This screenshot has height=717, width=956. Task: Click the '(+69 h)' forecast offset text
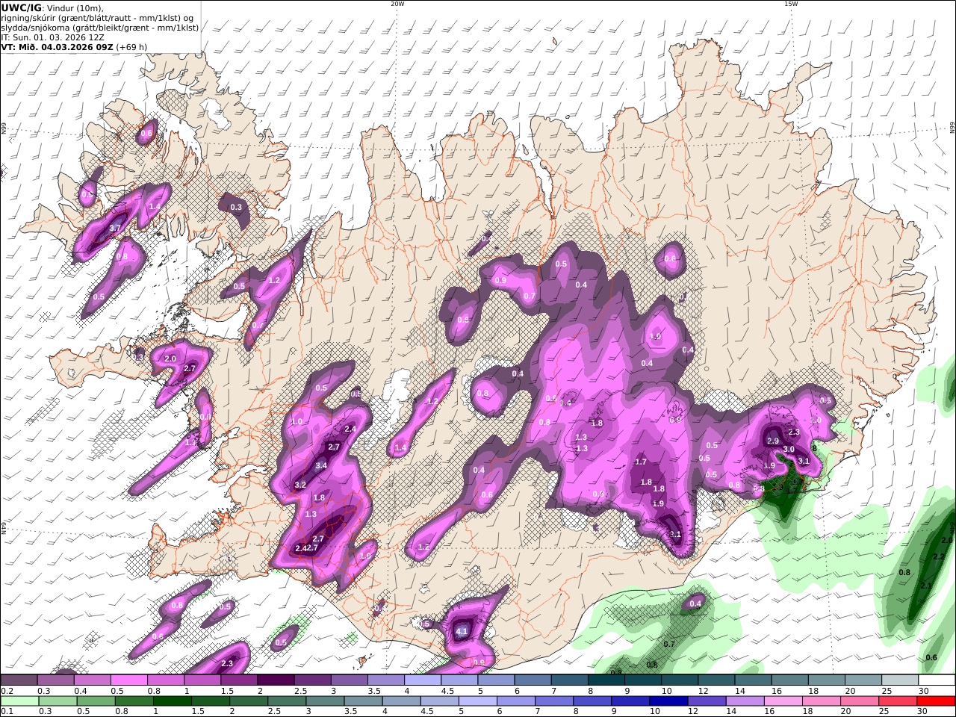coord(131,46)
